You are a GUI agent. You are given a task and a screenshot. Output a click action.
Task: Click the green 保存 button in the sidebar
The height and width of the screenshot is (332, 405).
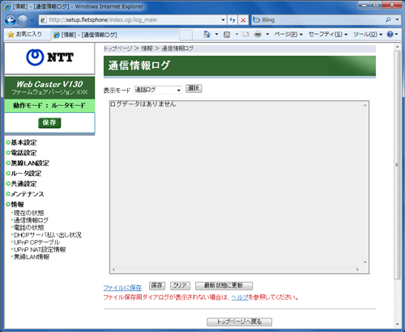pyautogui.click(x=49, y=123)
